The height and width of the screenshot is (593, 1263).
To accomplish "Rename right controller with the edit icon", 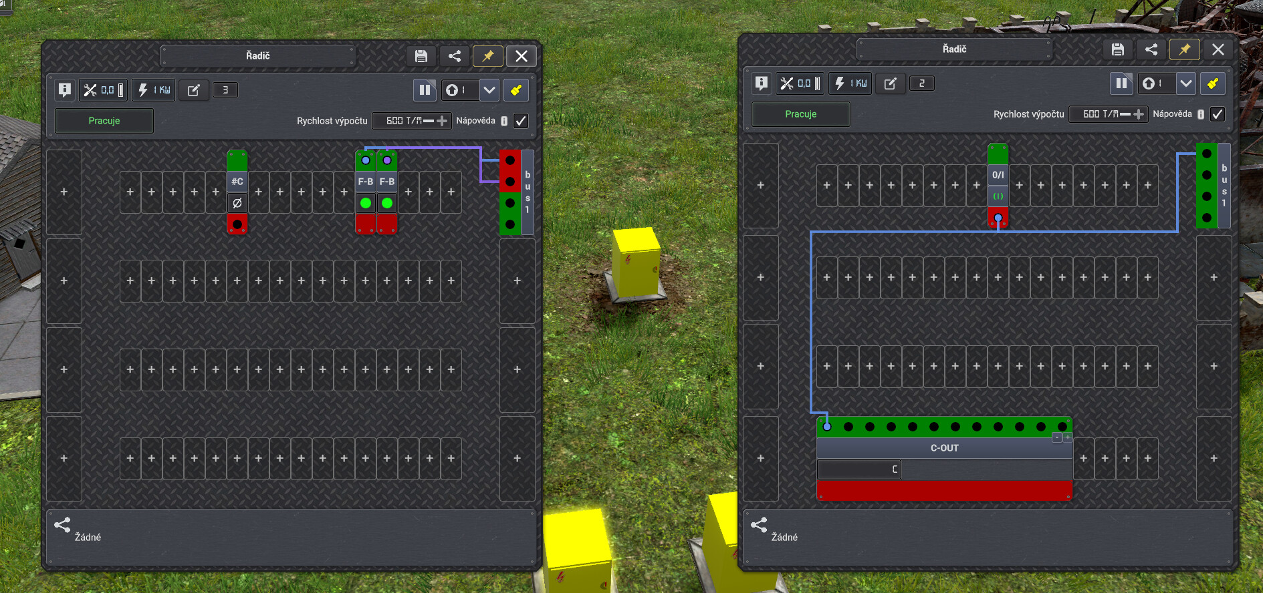I will pyautogui.click(x=890, y=83).
